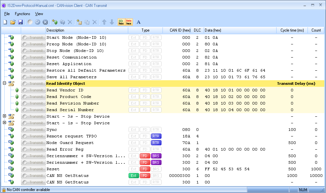Image resolution: width=326 pixels, height=193 pixels.
Task: Save the current transmit list
Action: (x=20, y=22)
